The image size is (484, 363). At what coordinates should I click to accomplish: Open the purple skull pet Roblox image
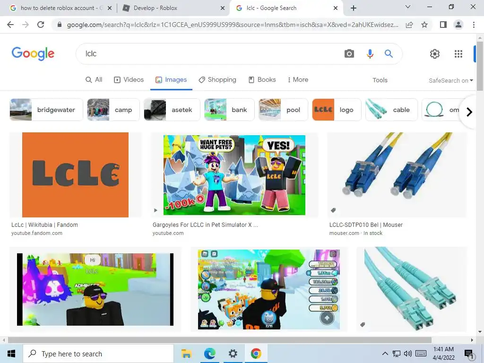pyautogui.click(x=95, y=289)
